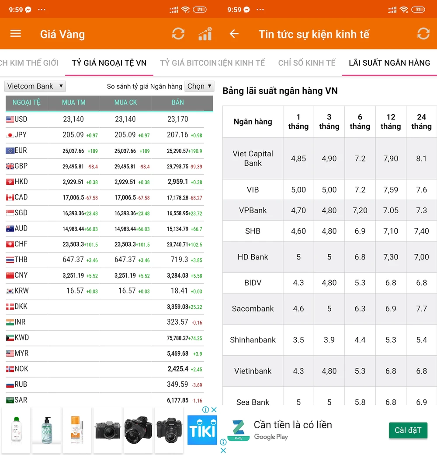Tap the ad info icon on Tiki banner
437x455 pixels.
tap(205, 410)
